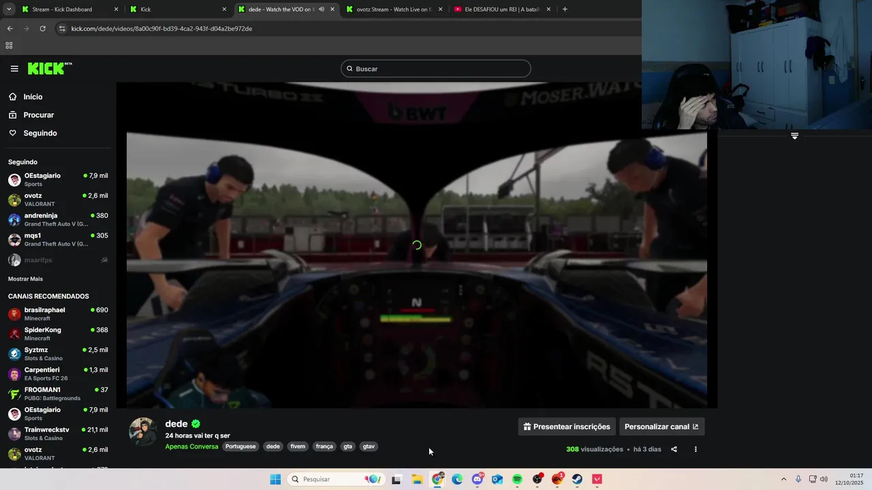This screenshot has height=490, width=872.
Task: Click the browser address bar URL
Action: point(161,29)
